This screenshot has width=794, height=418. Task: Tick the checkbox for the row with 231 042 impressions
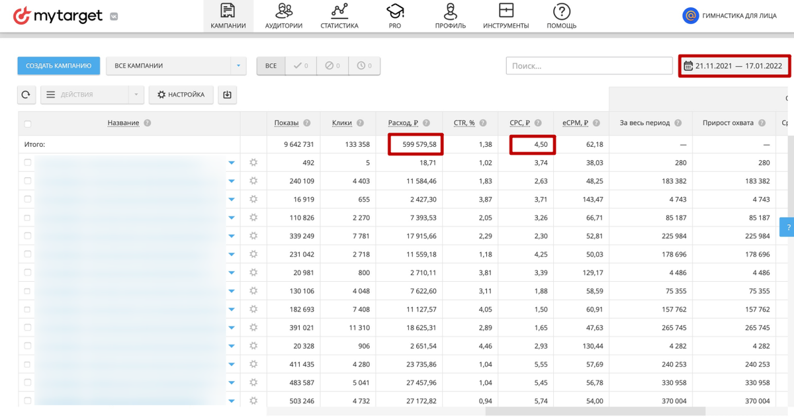pos(27,254)
